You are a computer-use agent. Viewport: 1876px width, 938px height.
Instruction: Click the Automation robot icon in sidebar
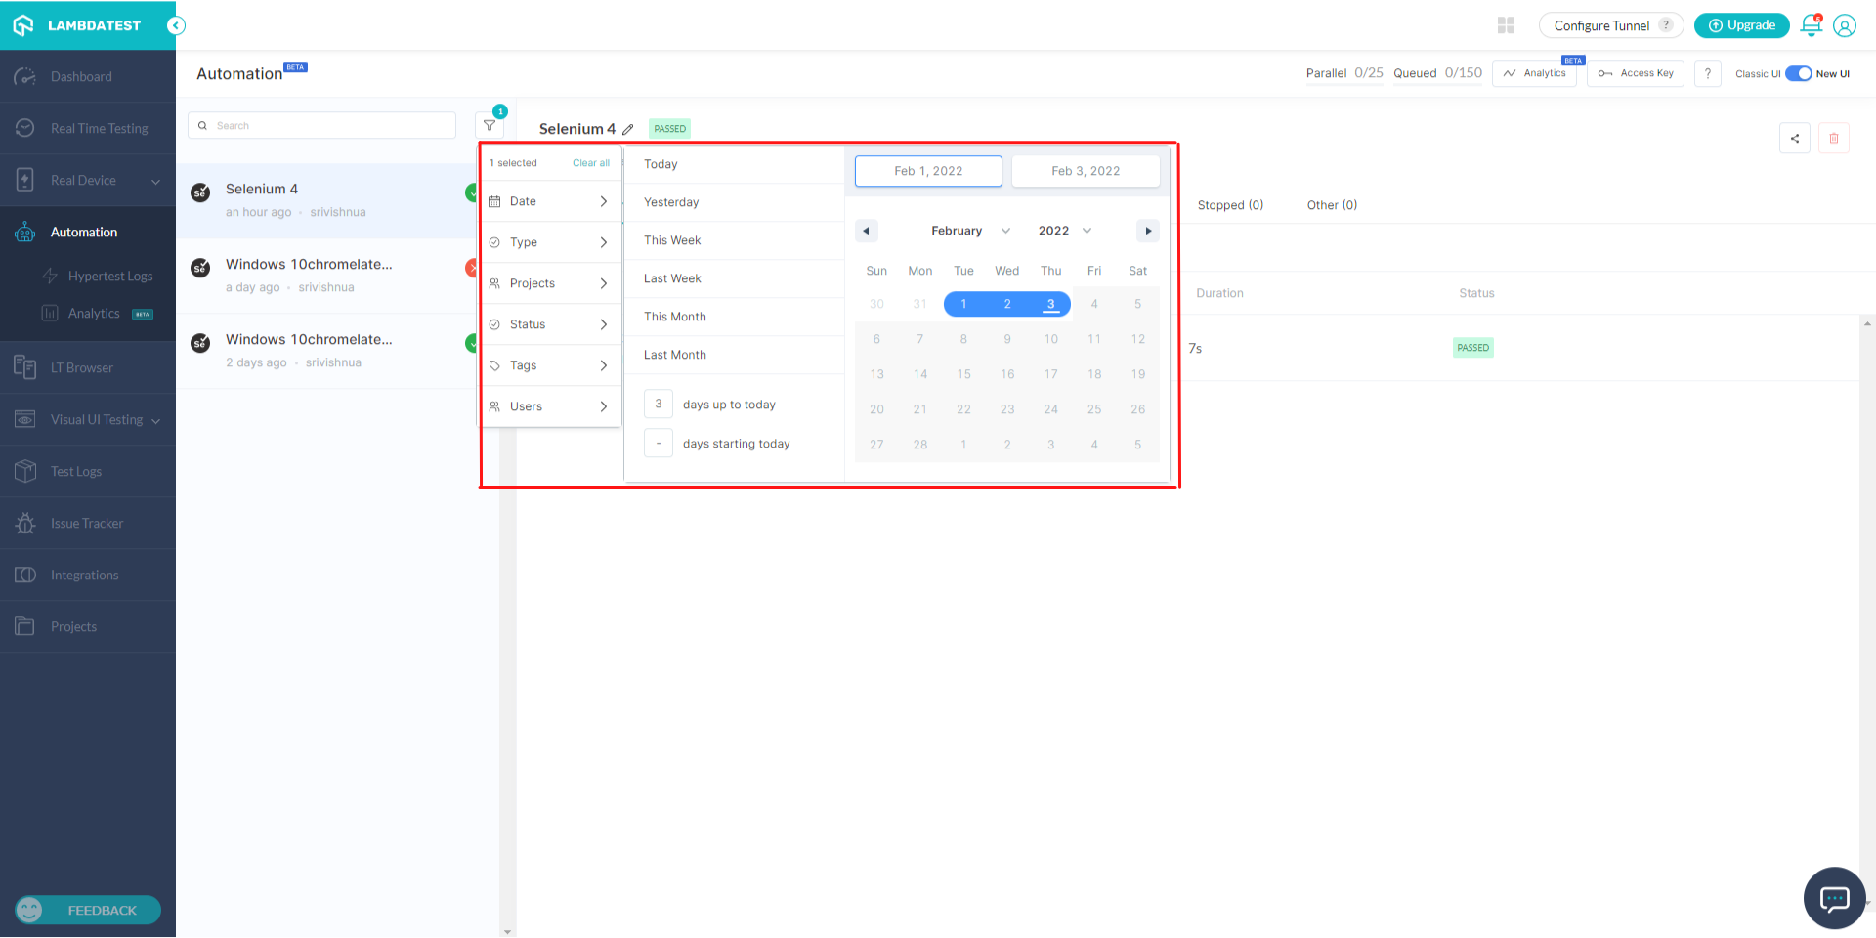[x=25, y=232]
